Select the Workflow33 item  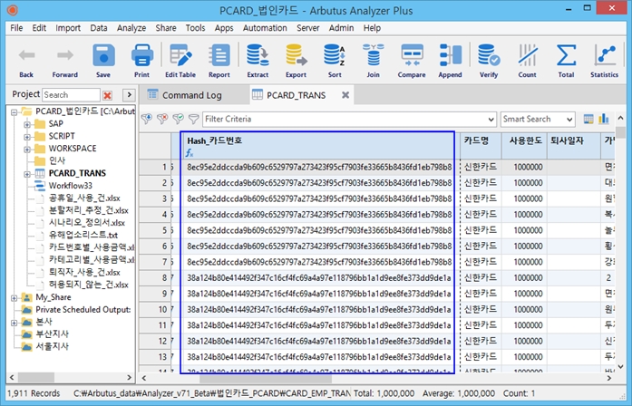tap(71, 186)
